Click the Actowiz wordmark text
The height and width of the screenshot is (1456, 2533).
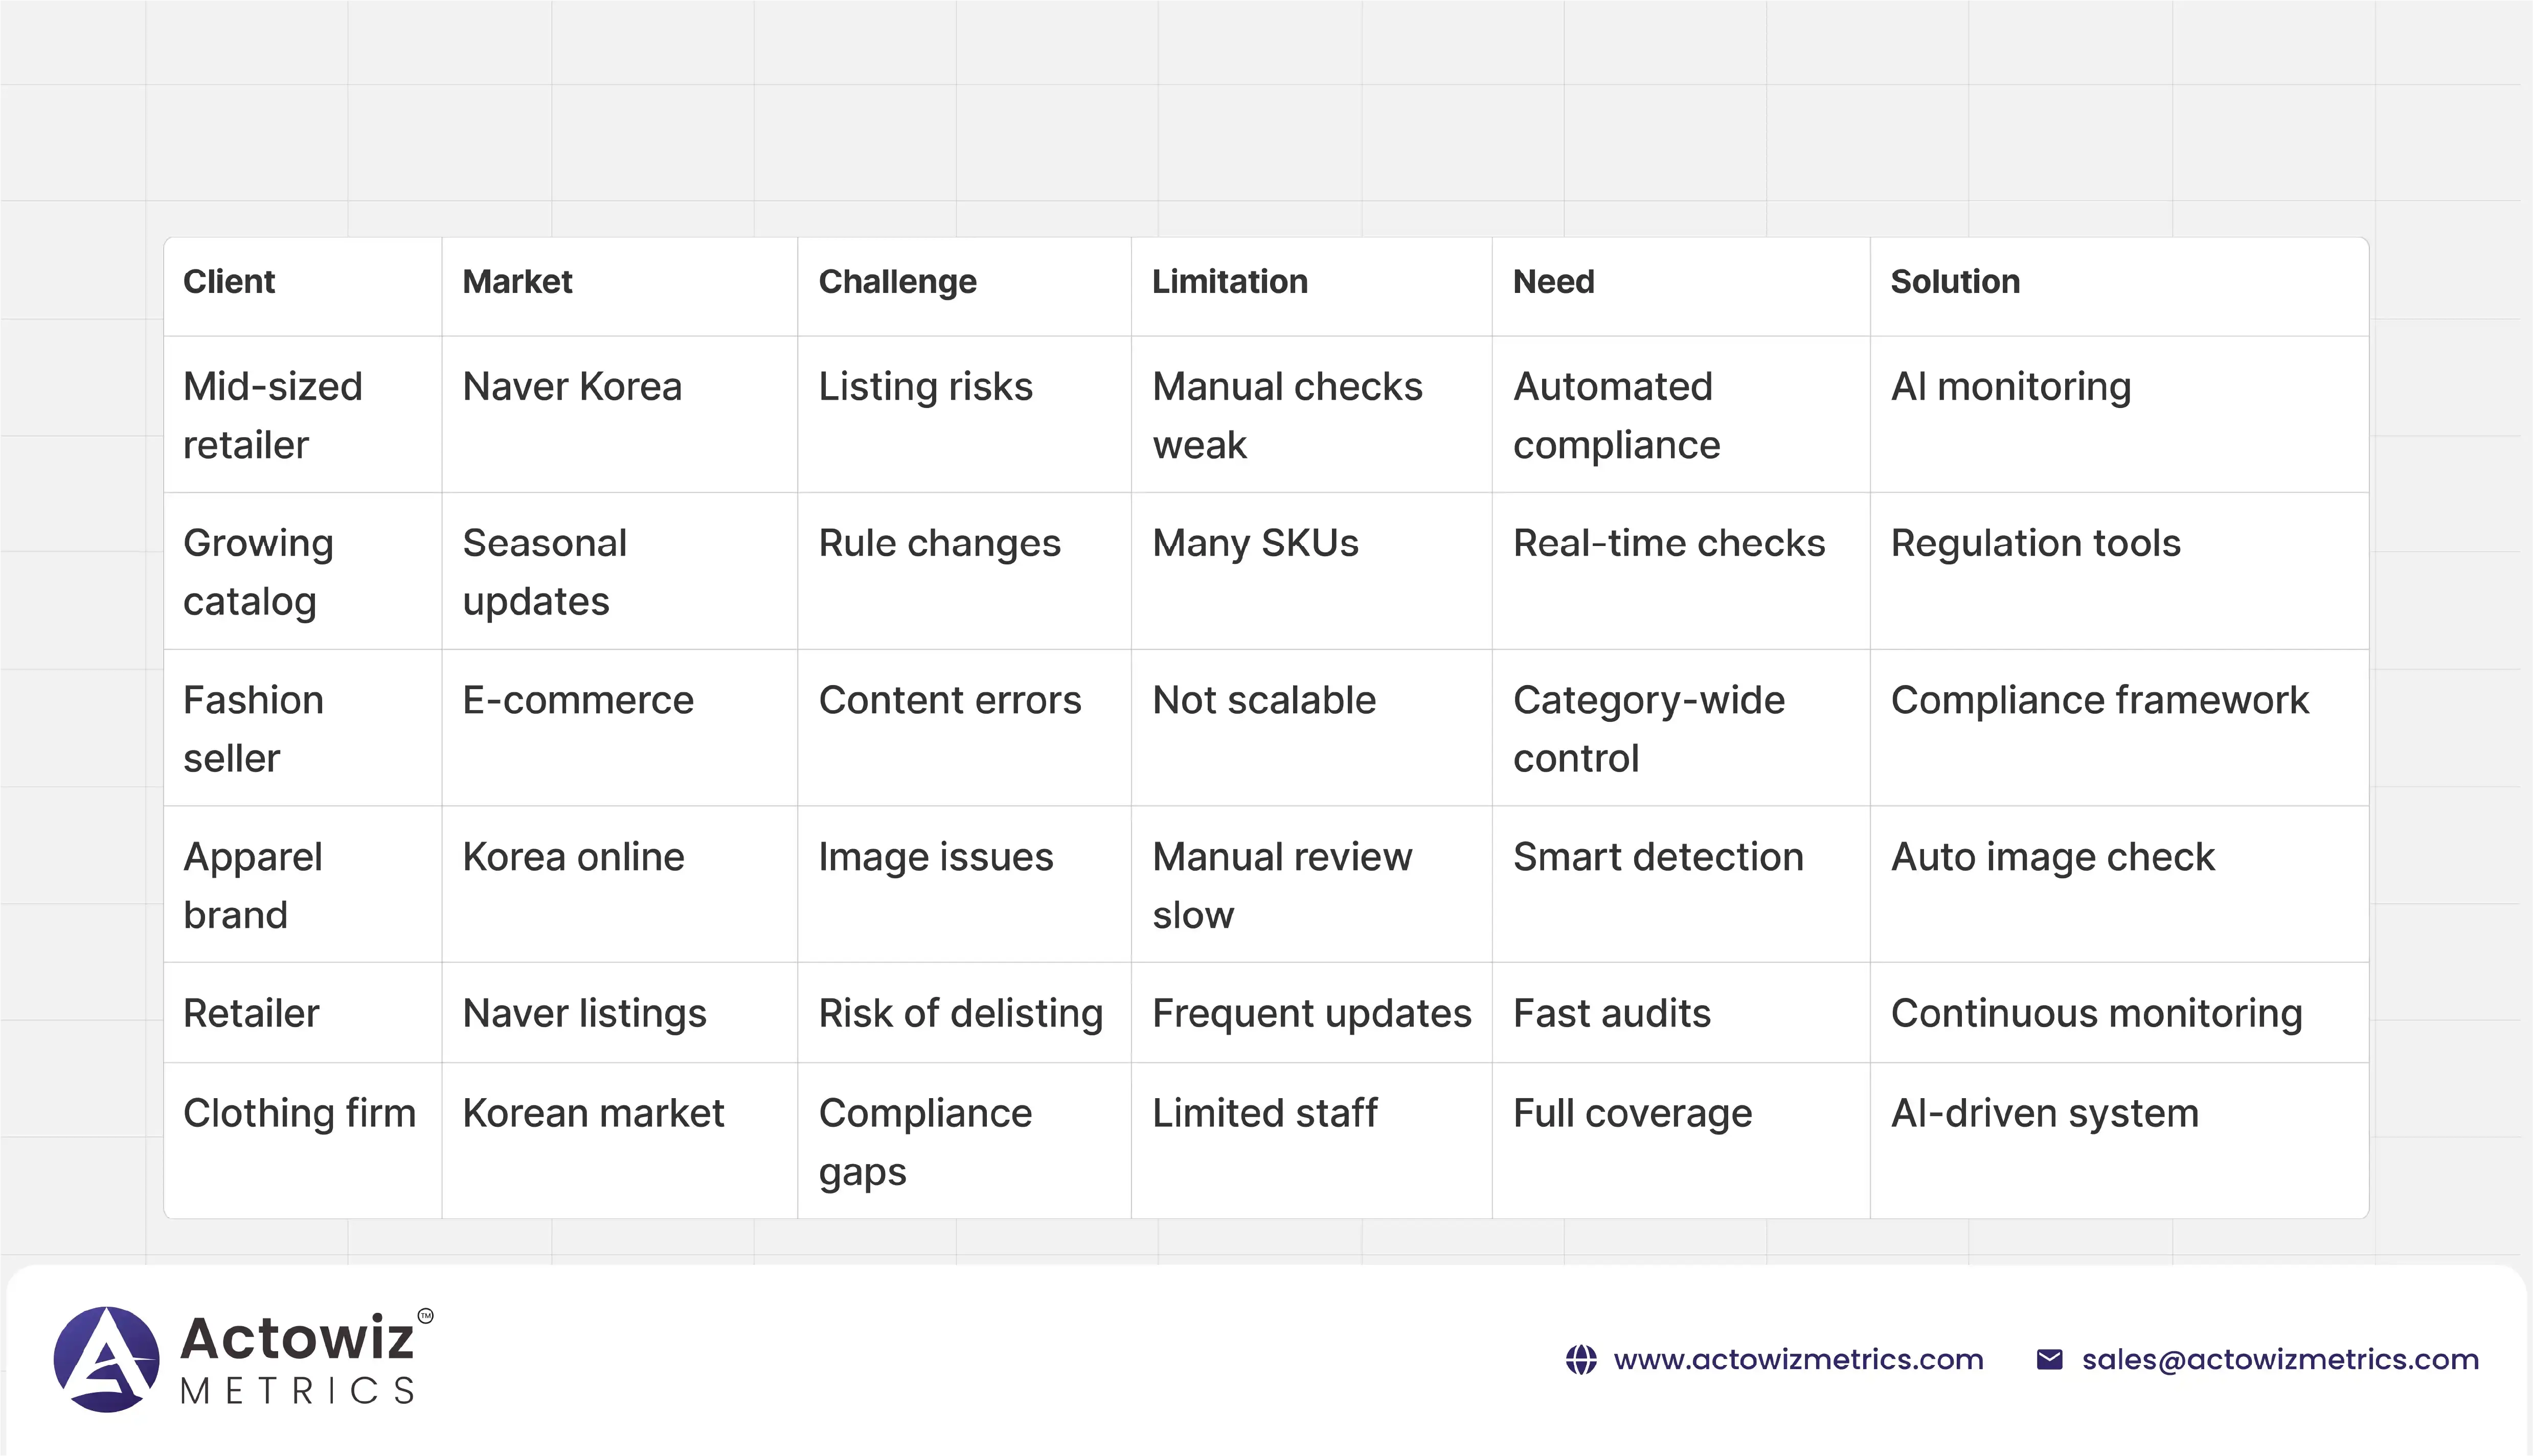(x=297, y=1338)
